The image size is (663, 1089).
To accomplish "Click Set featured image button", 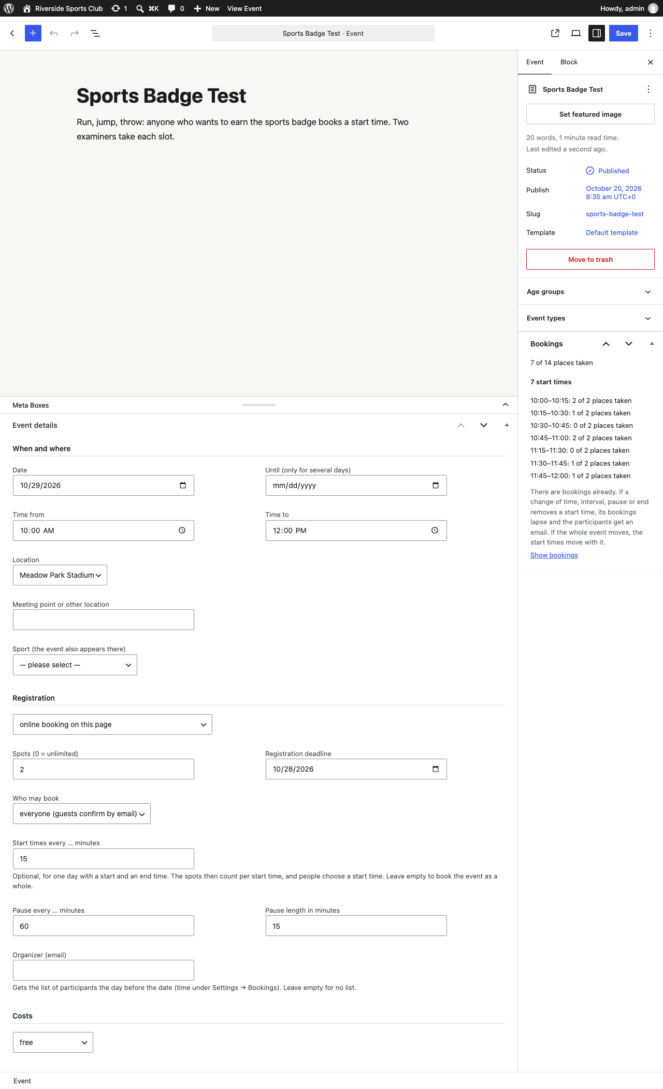I will (590, 114).
